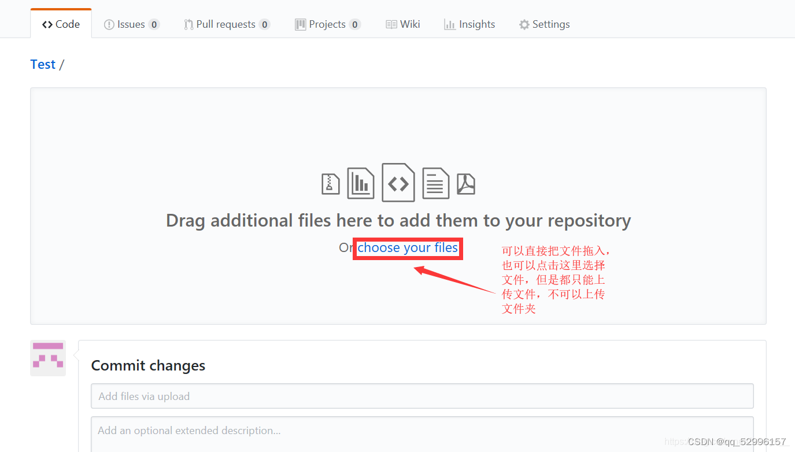Click the Commit changes heading
Viewport: 795px width, 452px height.
148,366
